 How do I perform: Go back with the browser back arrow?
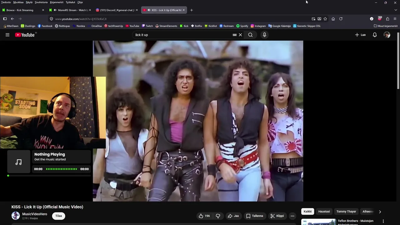12,19
